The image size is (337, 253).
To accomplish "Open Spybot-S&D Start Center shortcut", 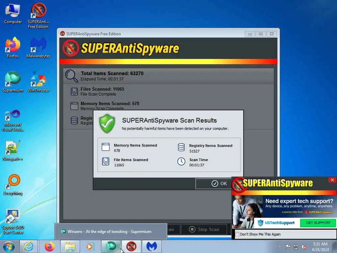I will point(13,222).
